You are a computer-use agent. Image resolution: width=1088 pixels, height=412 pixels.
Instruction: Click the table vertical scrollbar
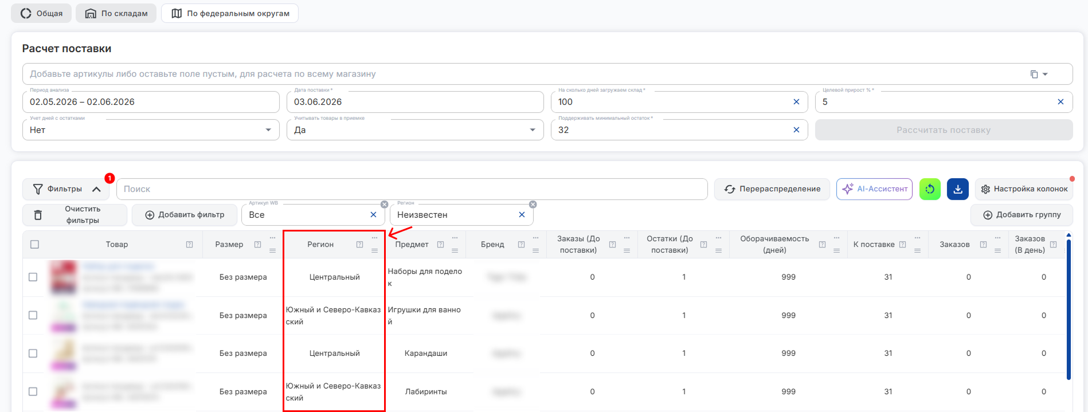pyautogui.click(x=1069, y=309)
